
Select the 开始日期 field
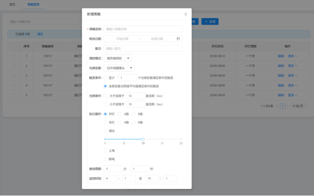[x=122, y=39]
